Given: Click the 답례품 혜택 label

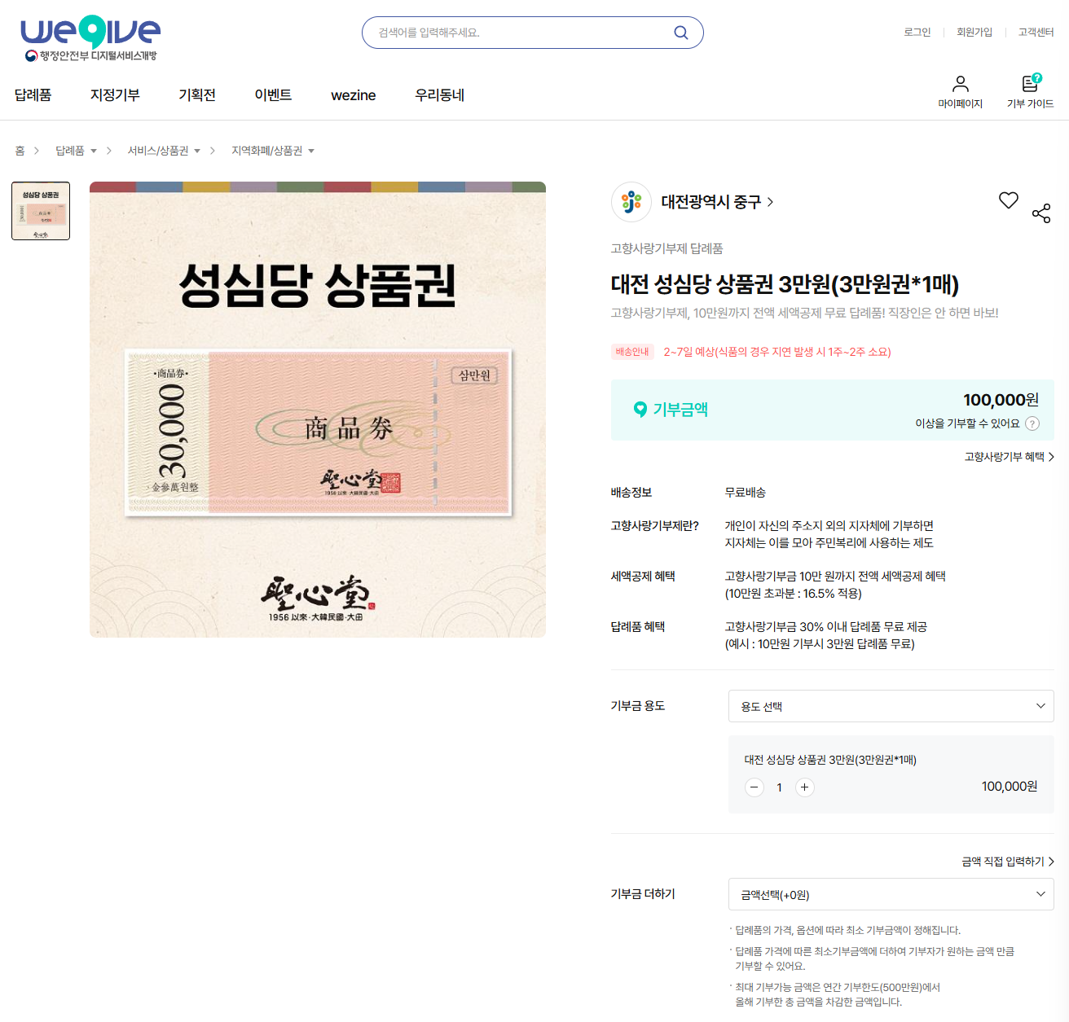Looking at the screenshot, I should coord(638,627).
